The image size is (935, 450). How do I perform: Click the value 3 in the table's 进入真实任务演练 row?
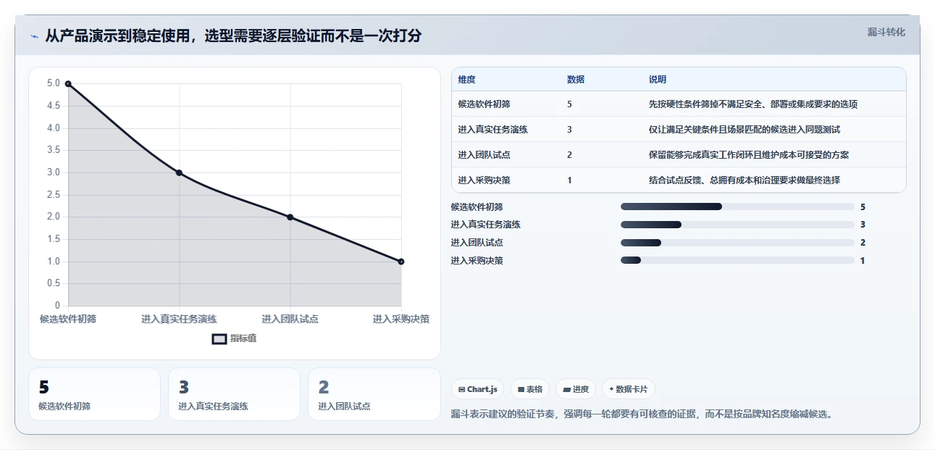point(570,130)
